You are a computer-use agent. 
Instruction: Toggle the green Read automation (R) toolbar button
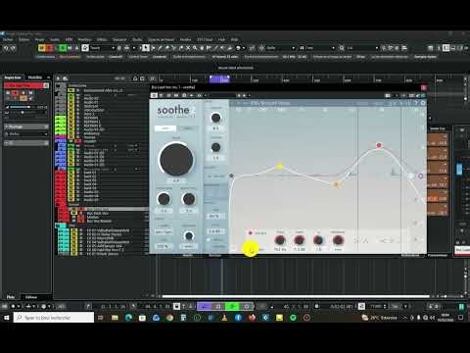63,48
